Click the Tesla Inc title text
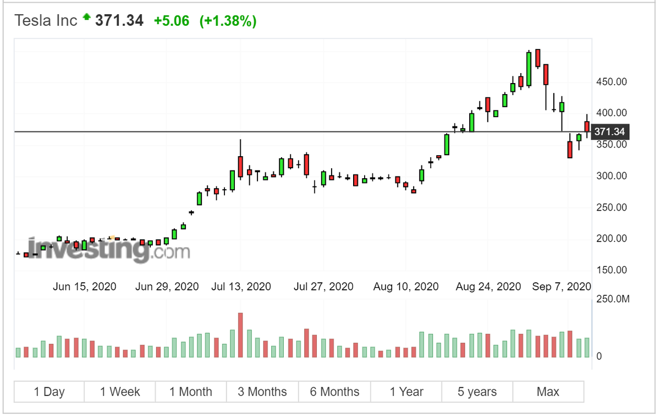This screenshot has width=660, height=418. click(x=46, y=20)
